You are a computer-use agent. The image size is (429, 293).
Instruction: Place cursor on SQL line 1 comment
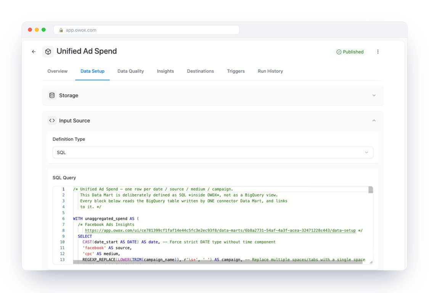(x=153, y=189)
